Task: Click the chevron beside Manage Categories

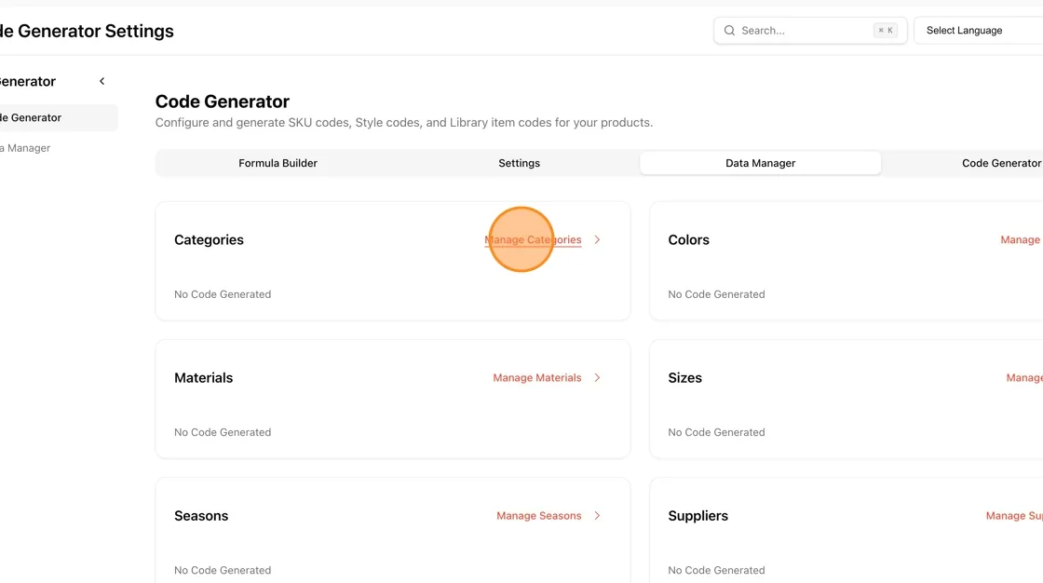Action: coord(597,239)
